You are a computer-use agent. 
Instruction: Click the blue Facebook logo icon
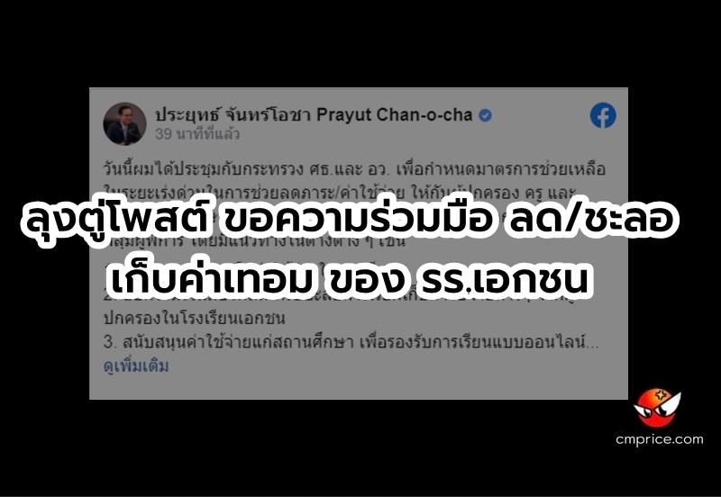[x=603, y=115]
